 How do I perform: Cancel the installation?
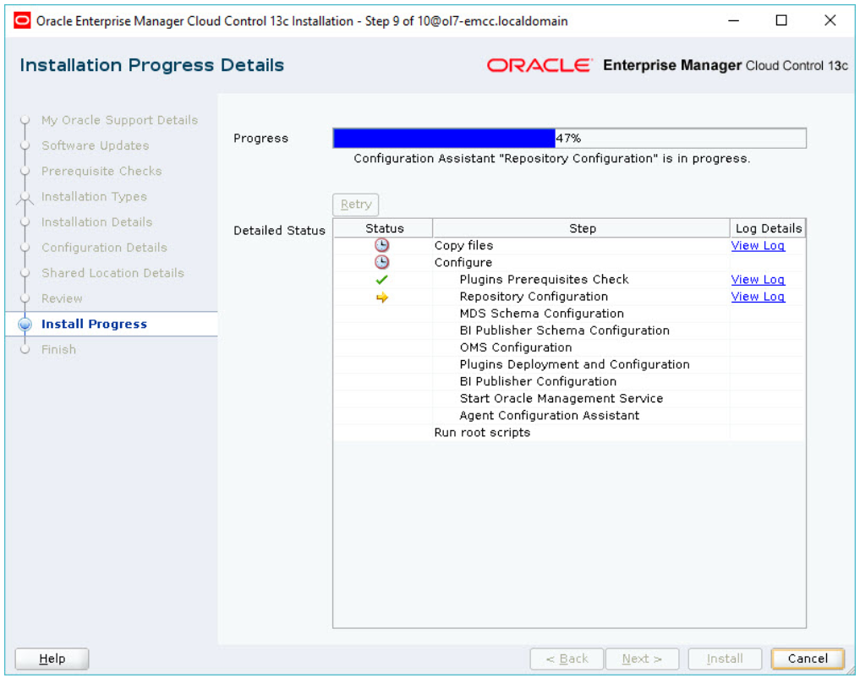[x=808, y=659]
